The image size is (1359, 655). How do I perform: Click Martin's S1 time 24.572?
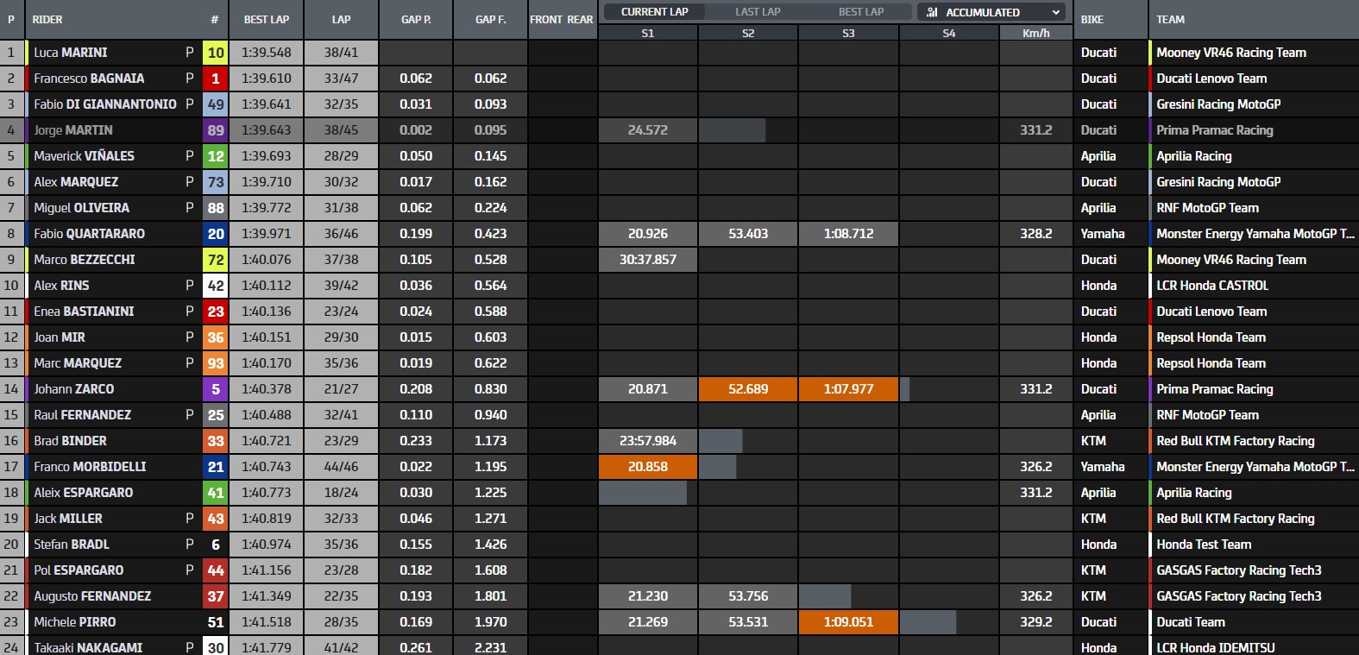click(x=647, y=130)
